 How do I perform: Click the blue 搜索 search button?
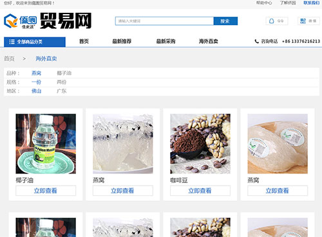click(x=225, y=21)
